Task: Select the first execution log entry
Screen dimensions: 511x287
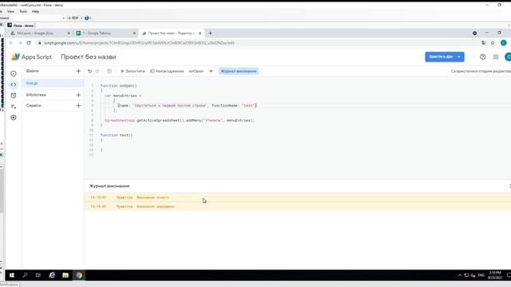Action: 297,198
